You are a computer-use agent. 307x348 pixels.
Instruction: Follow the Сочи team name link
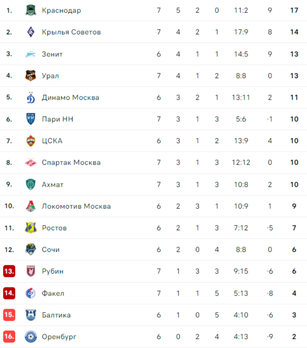tap(50, 249)
